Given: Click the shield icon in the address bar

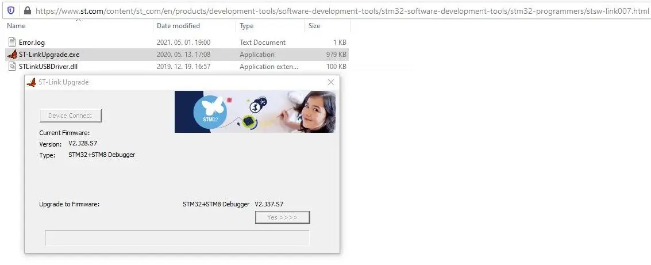Looking at the screenshot, I should pos(11,10).
